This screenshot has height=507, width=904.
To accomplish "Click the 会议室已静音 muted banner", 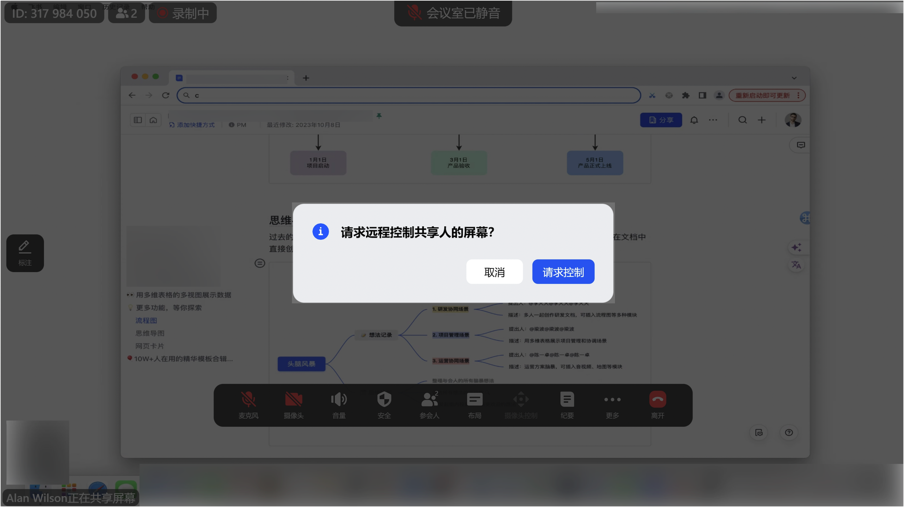I will coord(453,13).
